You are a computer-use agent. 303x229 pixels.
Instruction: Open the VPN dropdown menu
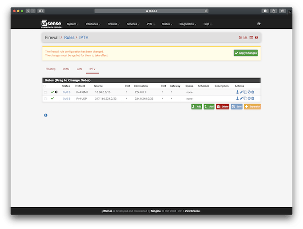point(151,24)
